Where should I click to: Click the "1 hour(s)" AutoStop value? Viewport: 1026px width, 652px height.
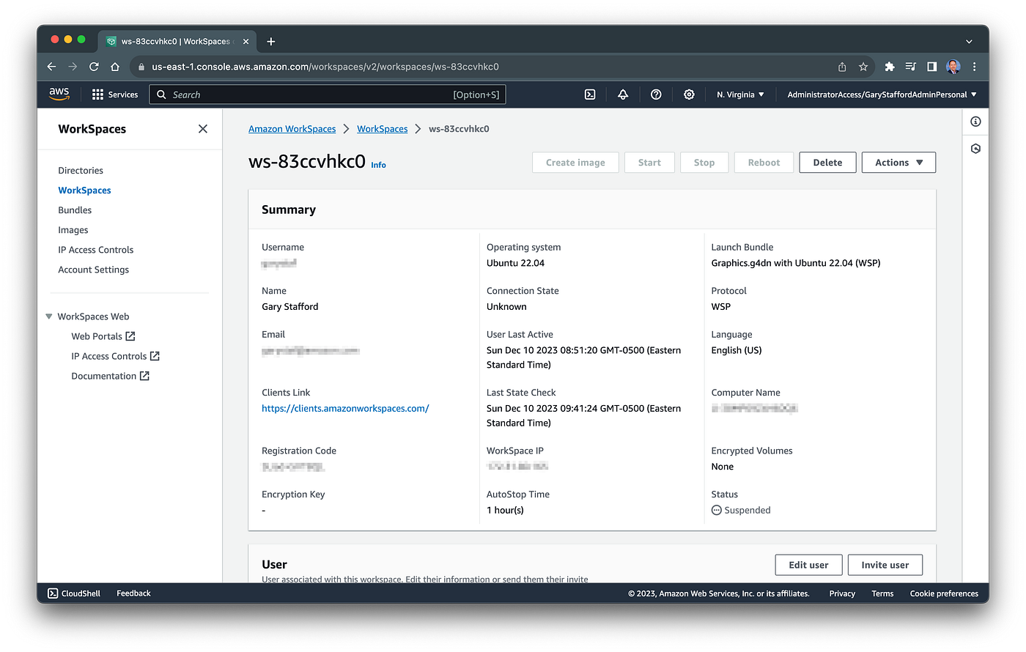[505, 511]
